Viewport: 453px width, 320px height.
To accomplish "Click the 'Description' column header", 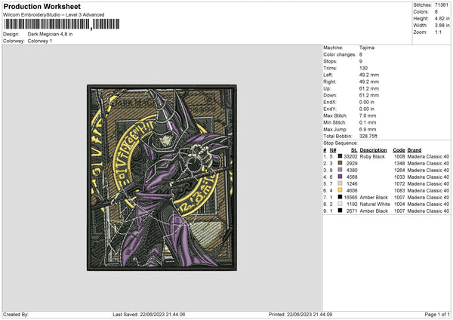I will (373, 150).
